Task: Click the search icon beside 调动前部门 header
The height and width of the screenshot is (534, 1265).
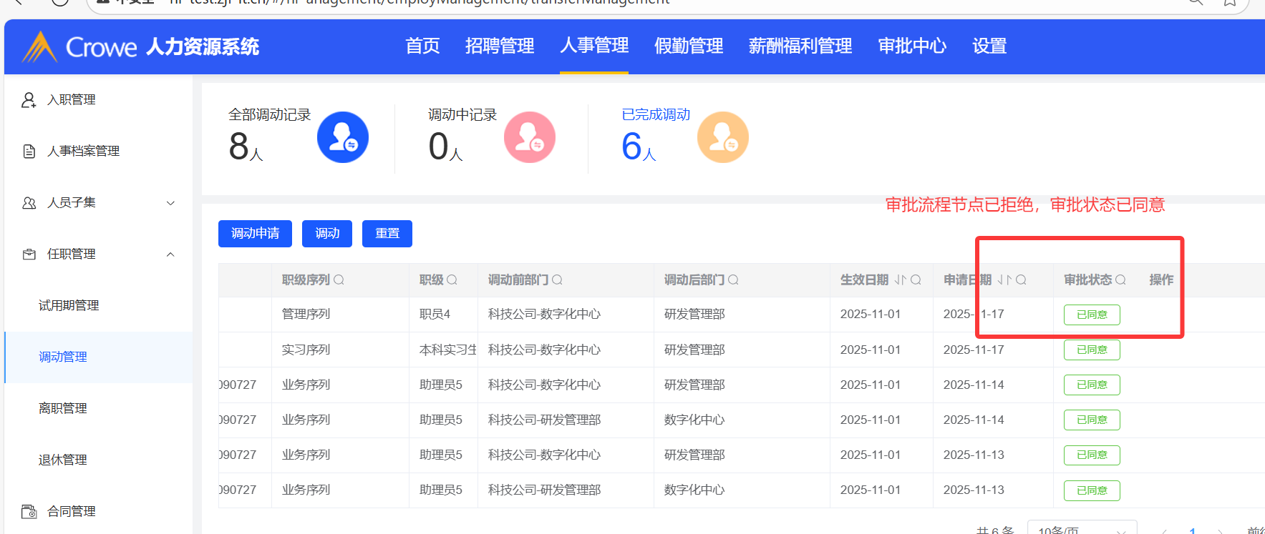Action: tap(557, 280)
